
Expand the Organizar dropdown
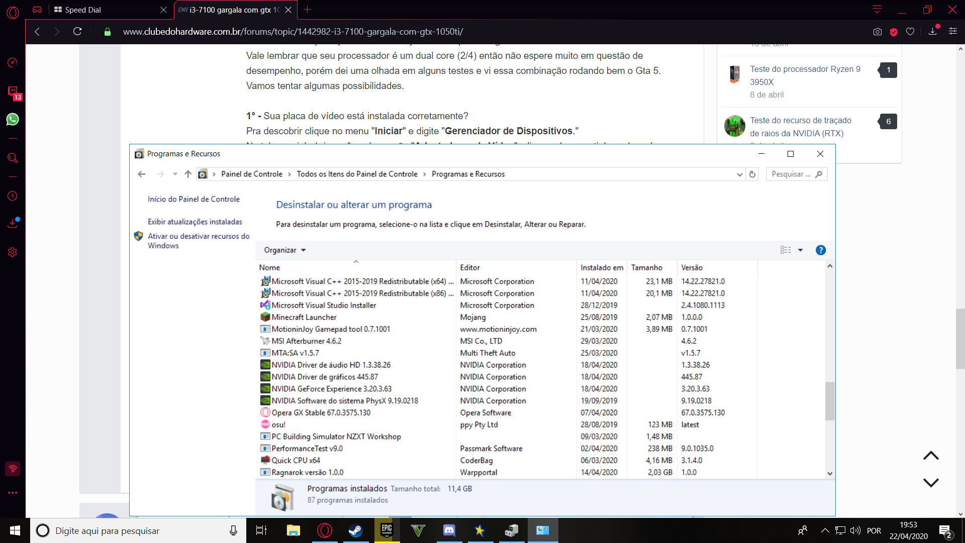(x=285, y=250)
